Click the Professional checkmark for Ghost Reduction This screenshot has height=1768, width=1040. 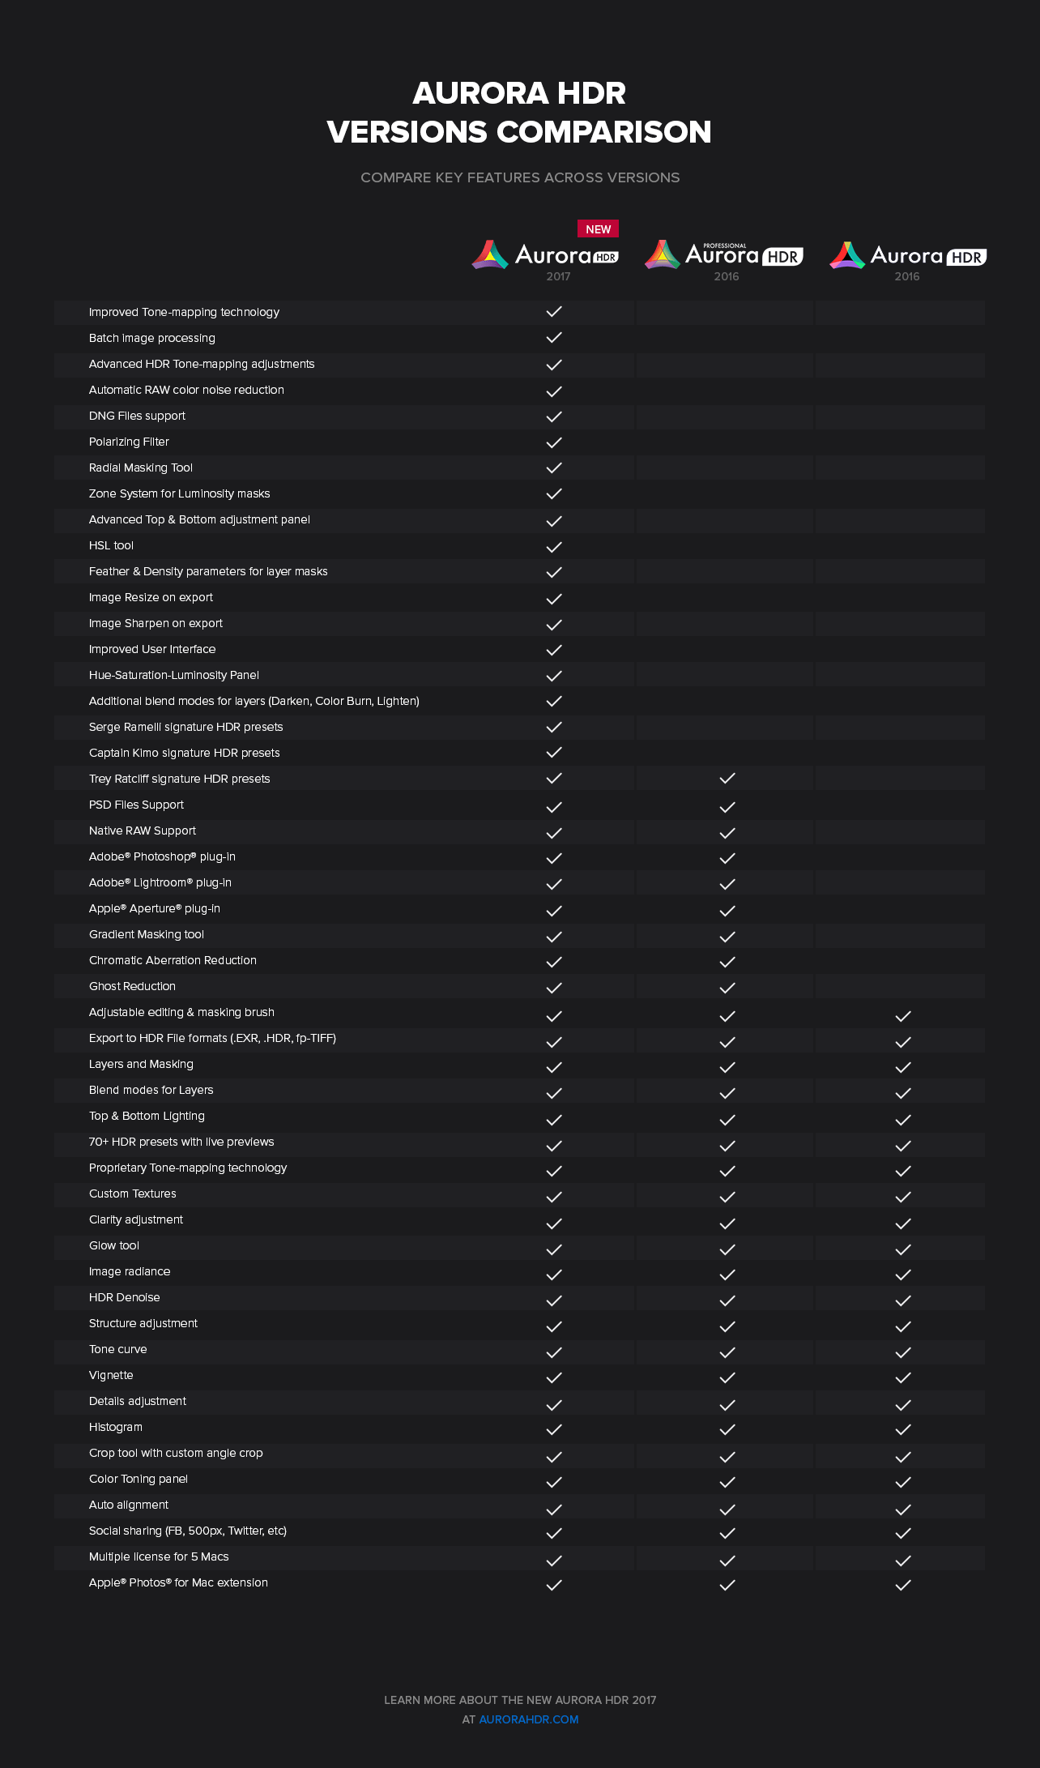tap(727, 988)
